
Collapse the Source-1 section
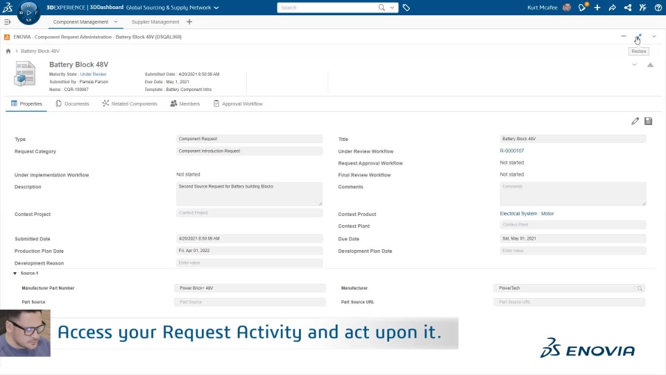click(15, 274)
